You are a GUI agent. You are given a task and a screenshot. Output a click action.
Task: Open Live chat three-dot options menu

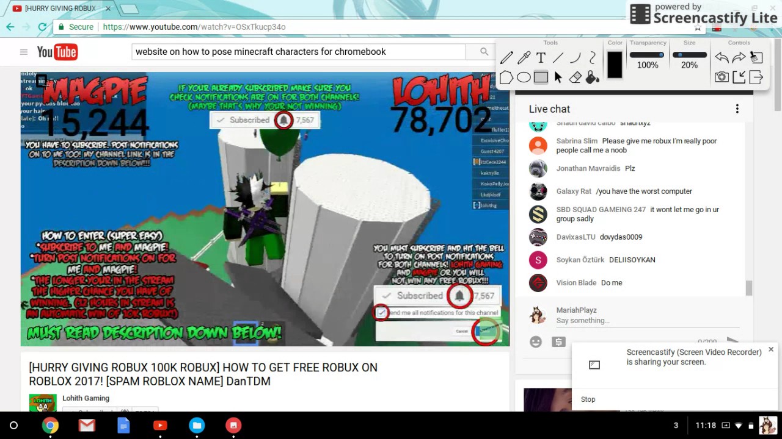[737, 109]
